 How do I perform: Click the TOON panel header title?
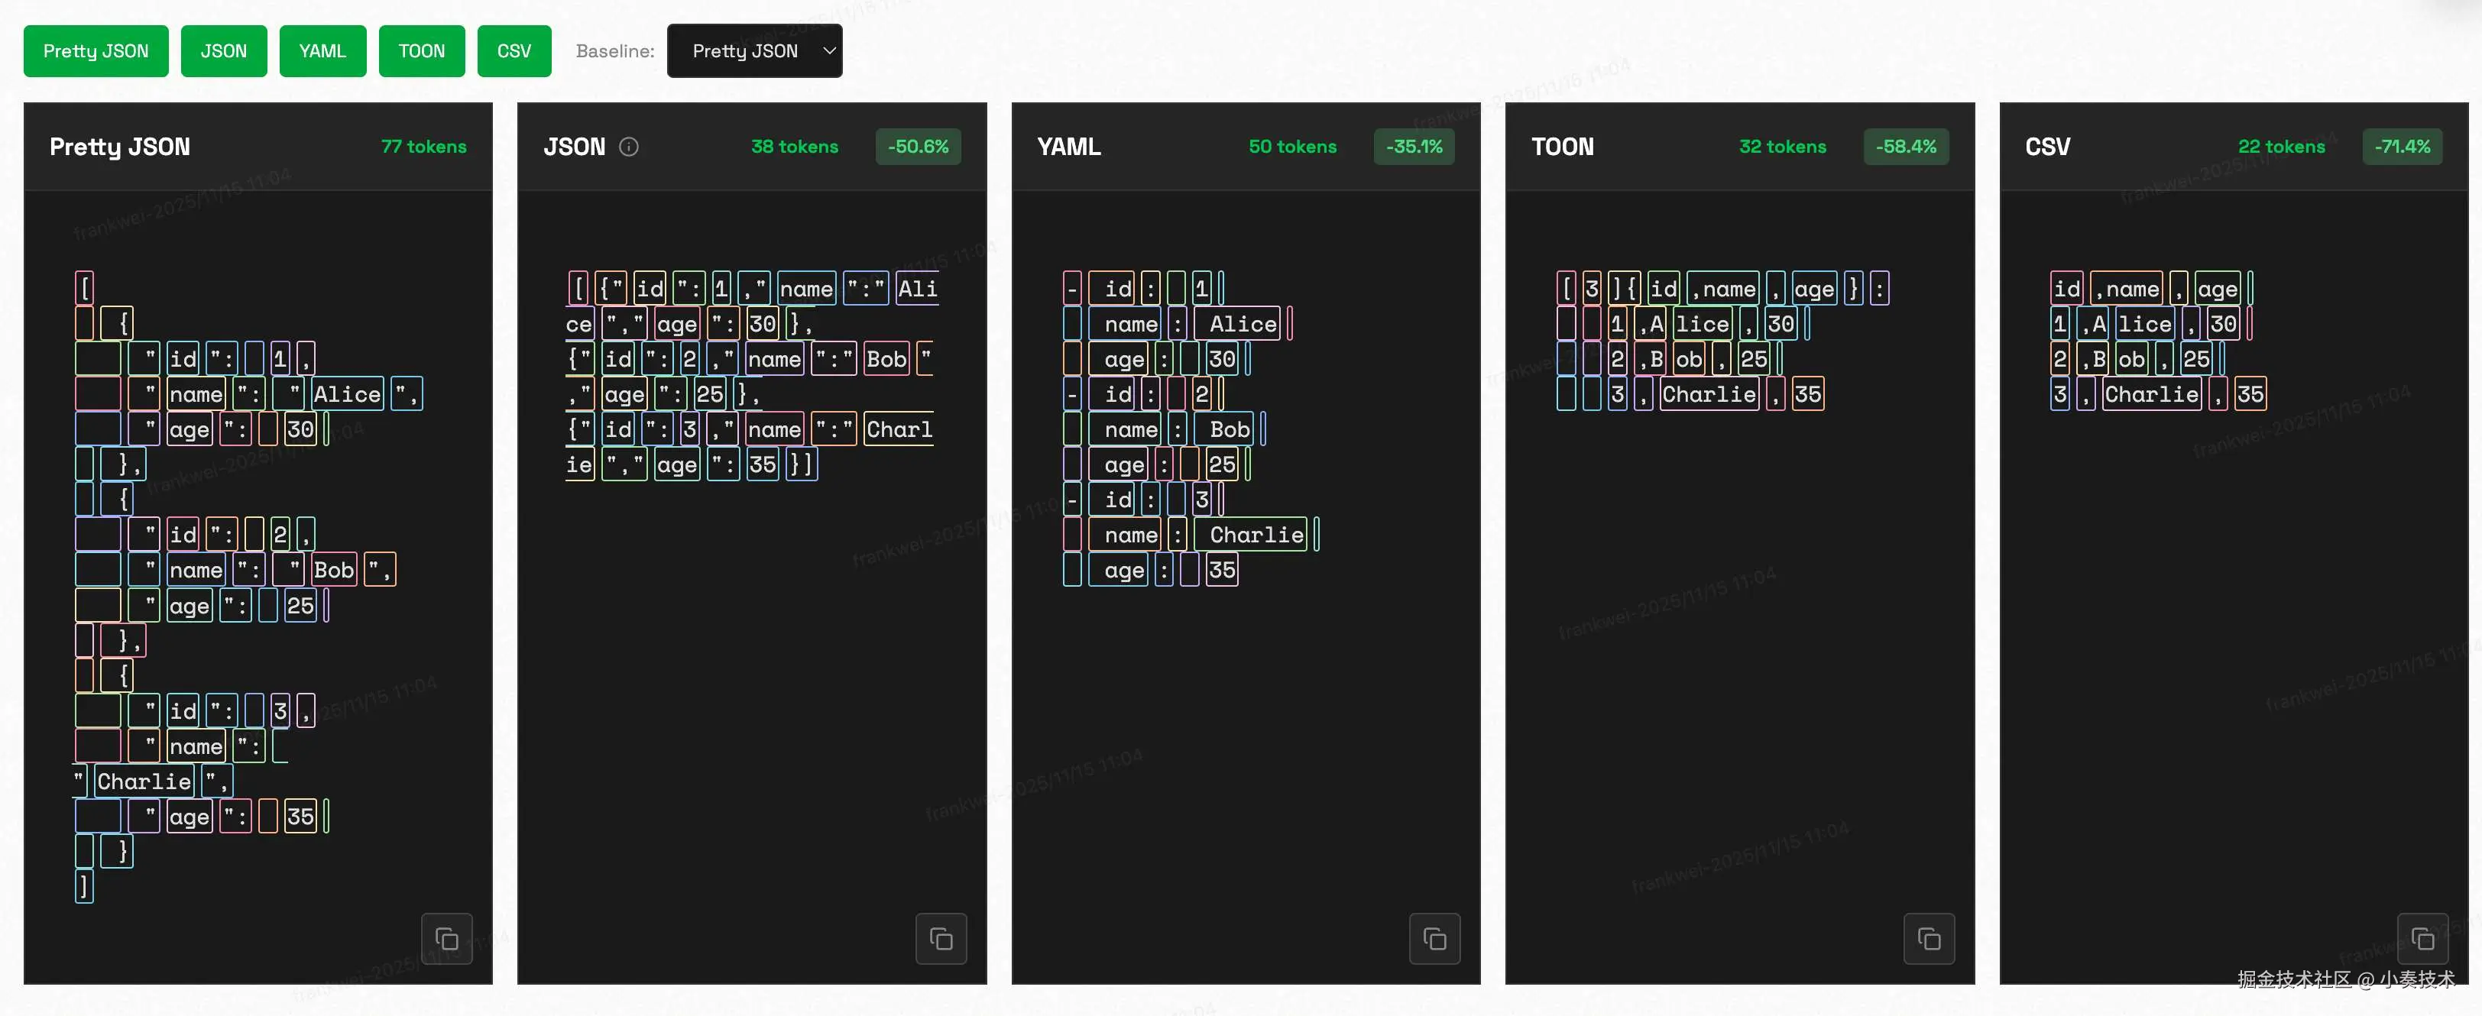(1562, 147)
